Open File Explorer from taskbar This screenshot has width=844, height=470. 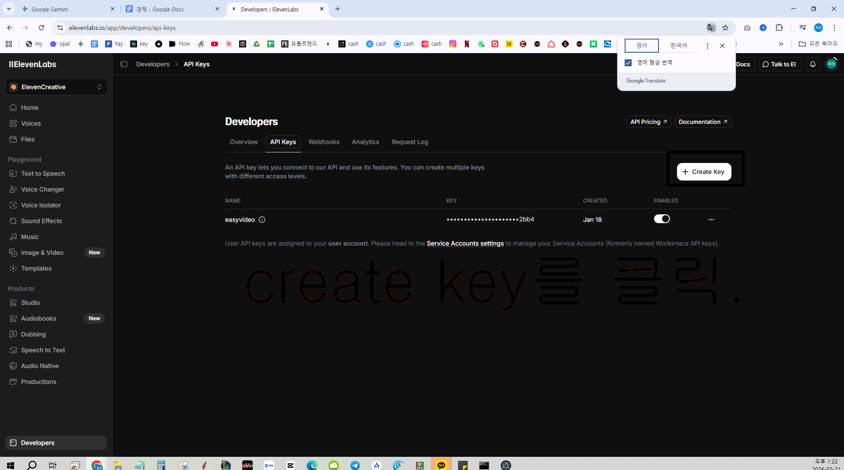point(118,465)
